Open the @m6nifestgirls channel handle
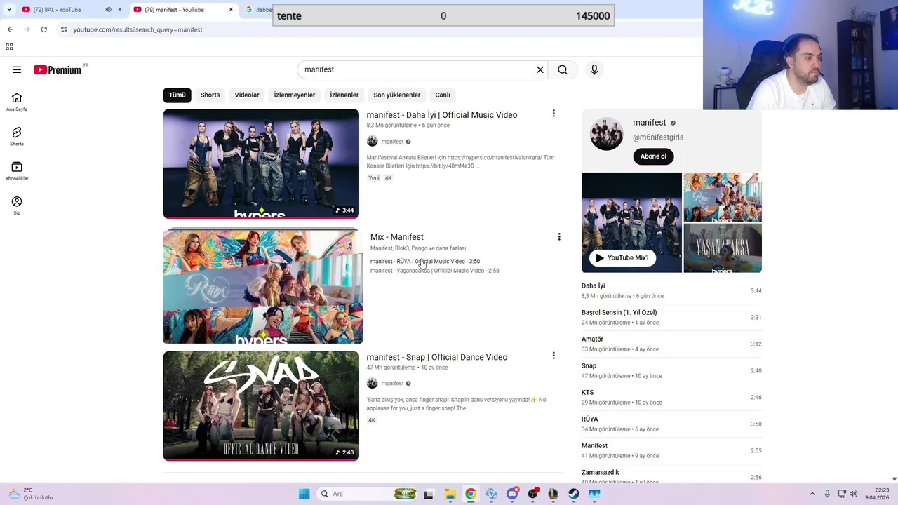The height and width of the screenshot is (505, 898). pos(658,137)
